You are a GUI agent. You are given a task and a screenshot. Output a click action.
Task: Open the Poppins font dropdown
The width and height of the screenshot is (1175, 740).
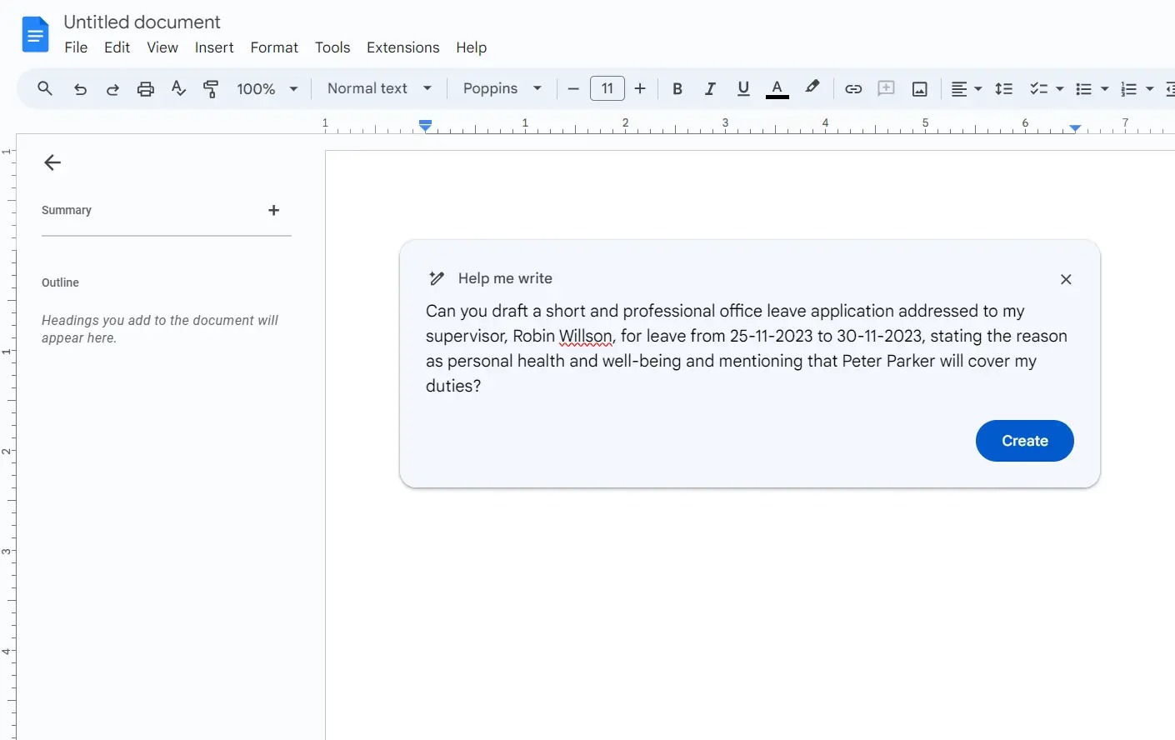502,89
